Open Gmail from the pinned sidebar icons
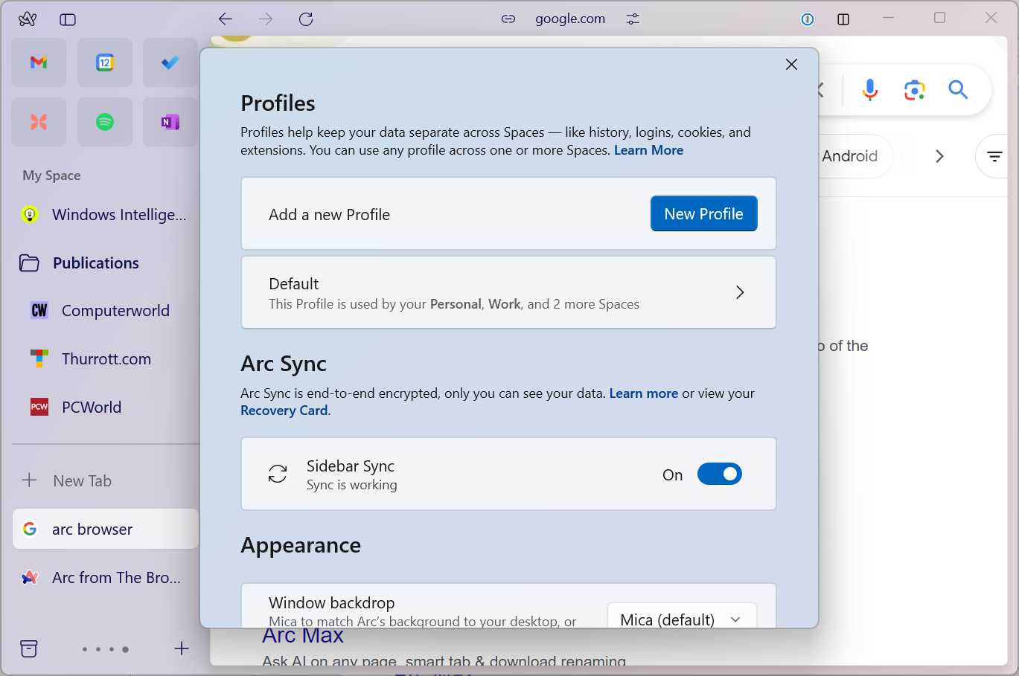 [x=39, y=62]
